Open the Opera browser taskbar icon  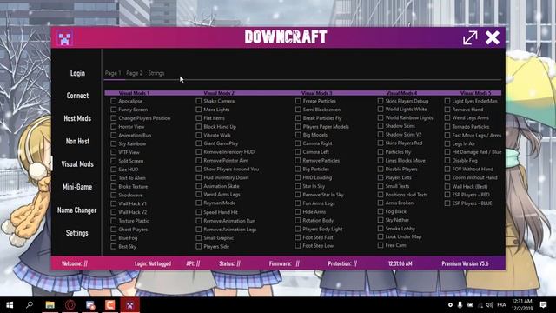coord(70,305)
